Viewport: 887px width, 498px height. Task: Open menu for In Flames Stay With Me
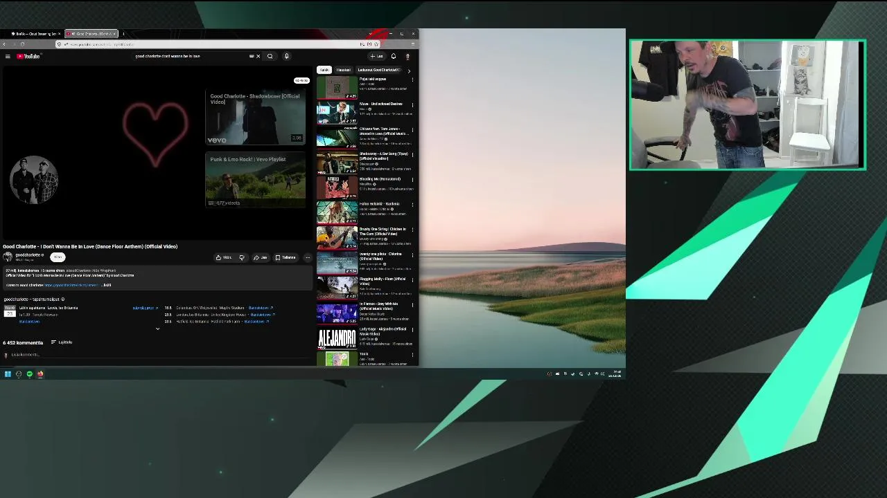[412, 305]
